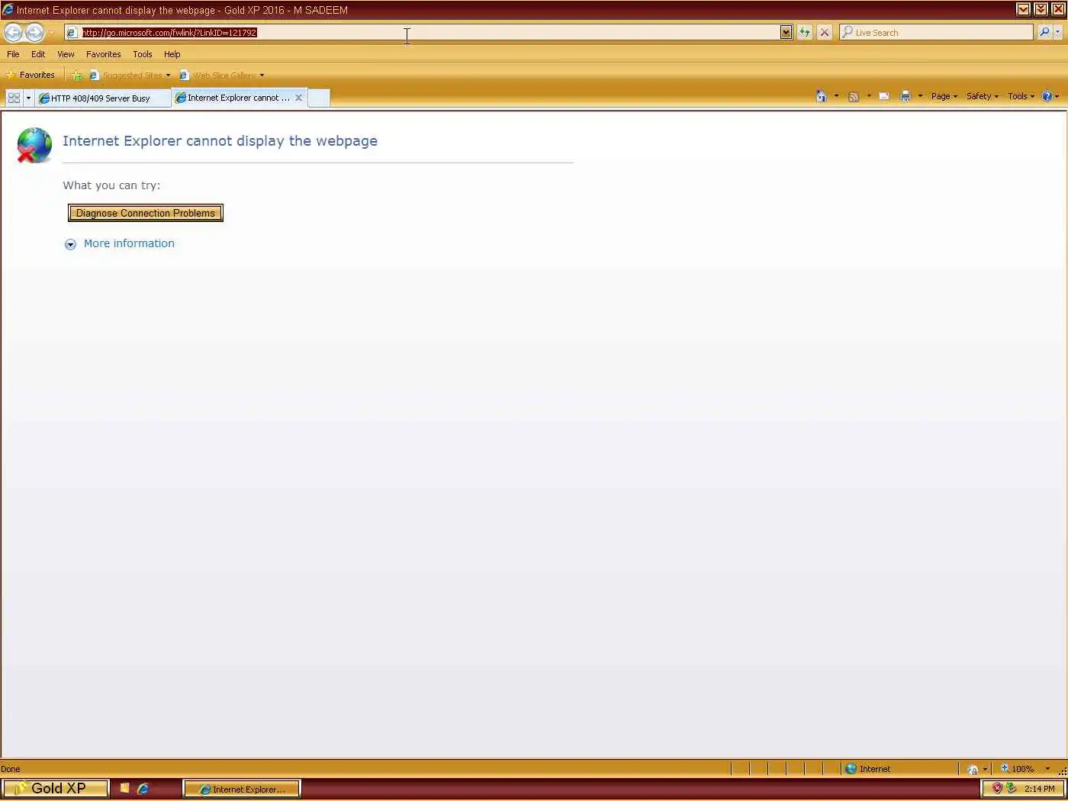Open the zoom level dropdown arrow
The height and width of the screenshot is (801, 1068).
[x=1047, y=769]
